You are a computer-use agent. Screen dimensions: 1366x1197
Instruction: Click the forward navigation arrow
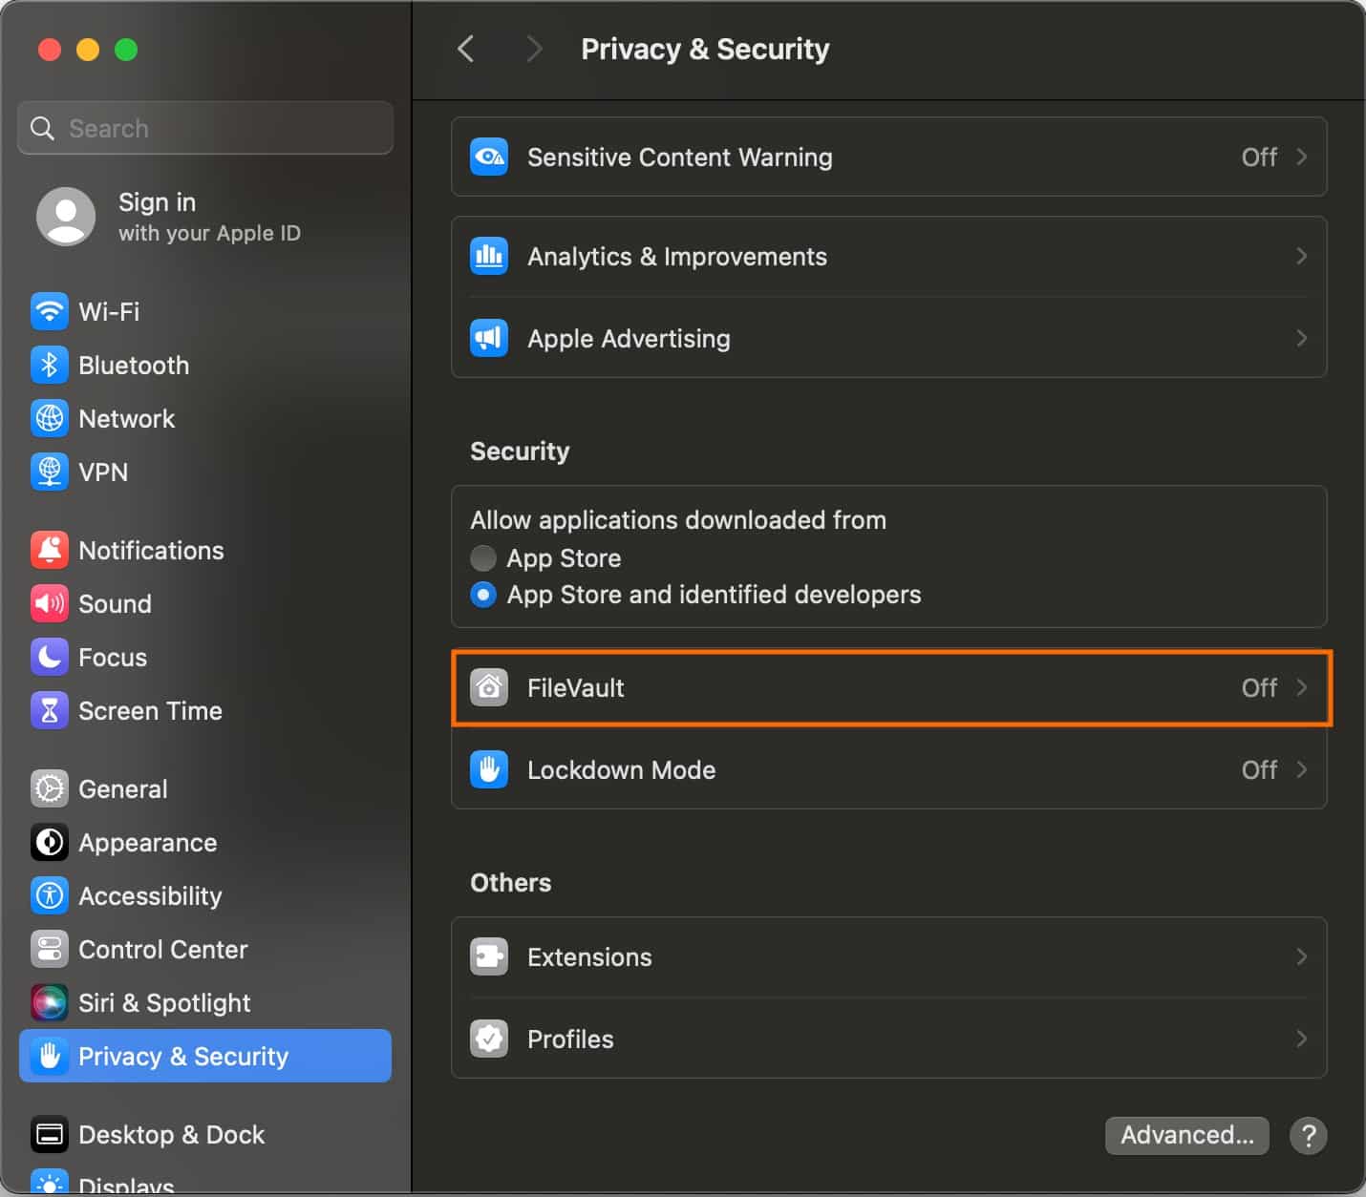(534, 49)
